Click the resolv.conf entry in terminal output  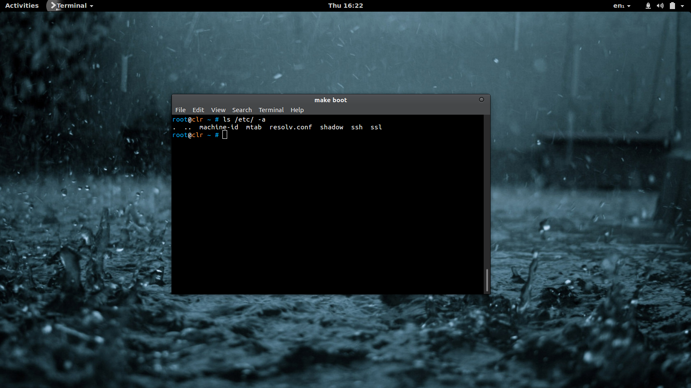(291, 127)
